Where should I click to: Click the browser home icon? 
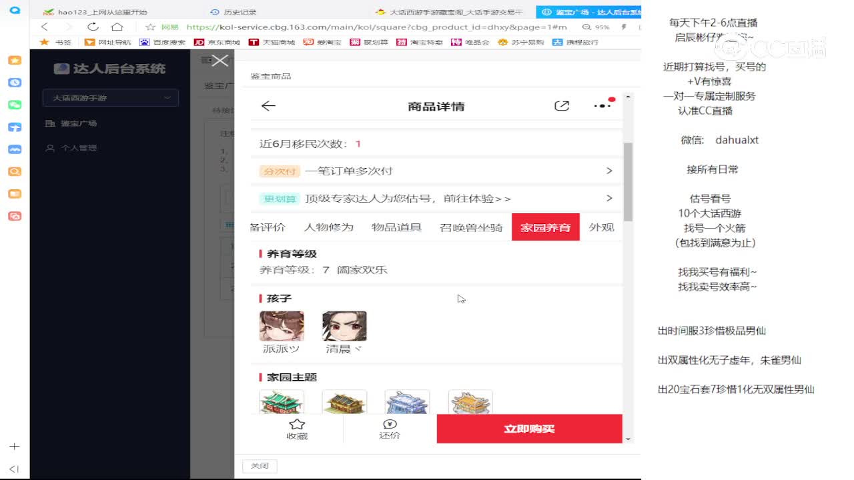click(x=117, y=27)
